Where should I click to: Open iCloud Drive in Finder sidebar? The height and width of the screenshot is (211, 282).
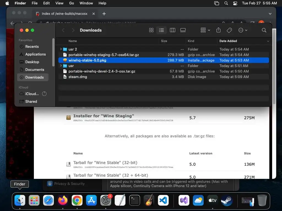pos(29,94)
